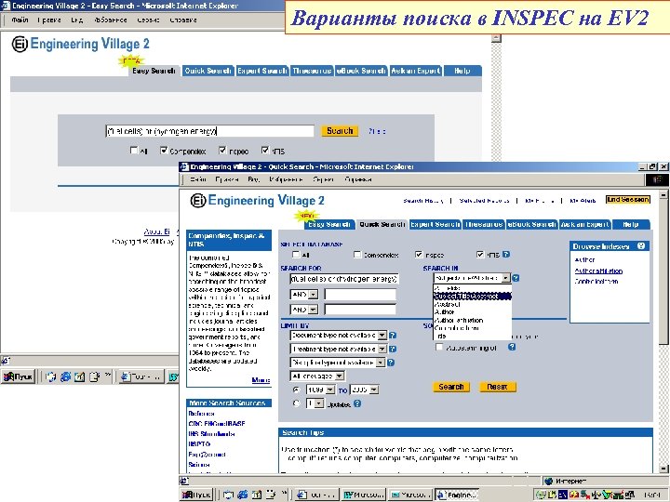Select the year range radio button
Screen dimensions: 670x502
point(296,390)
